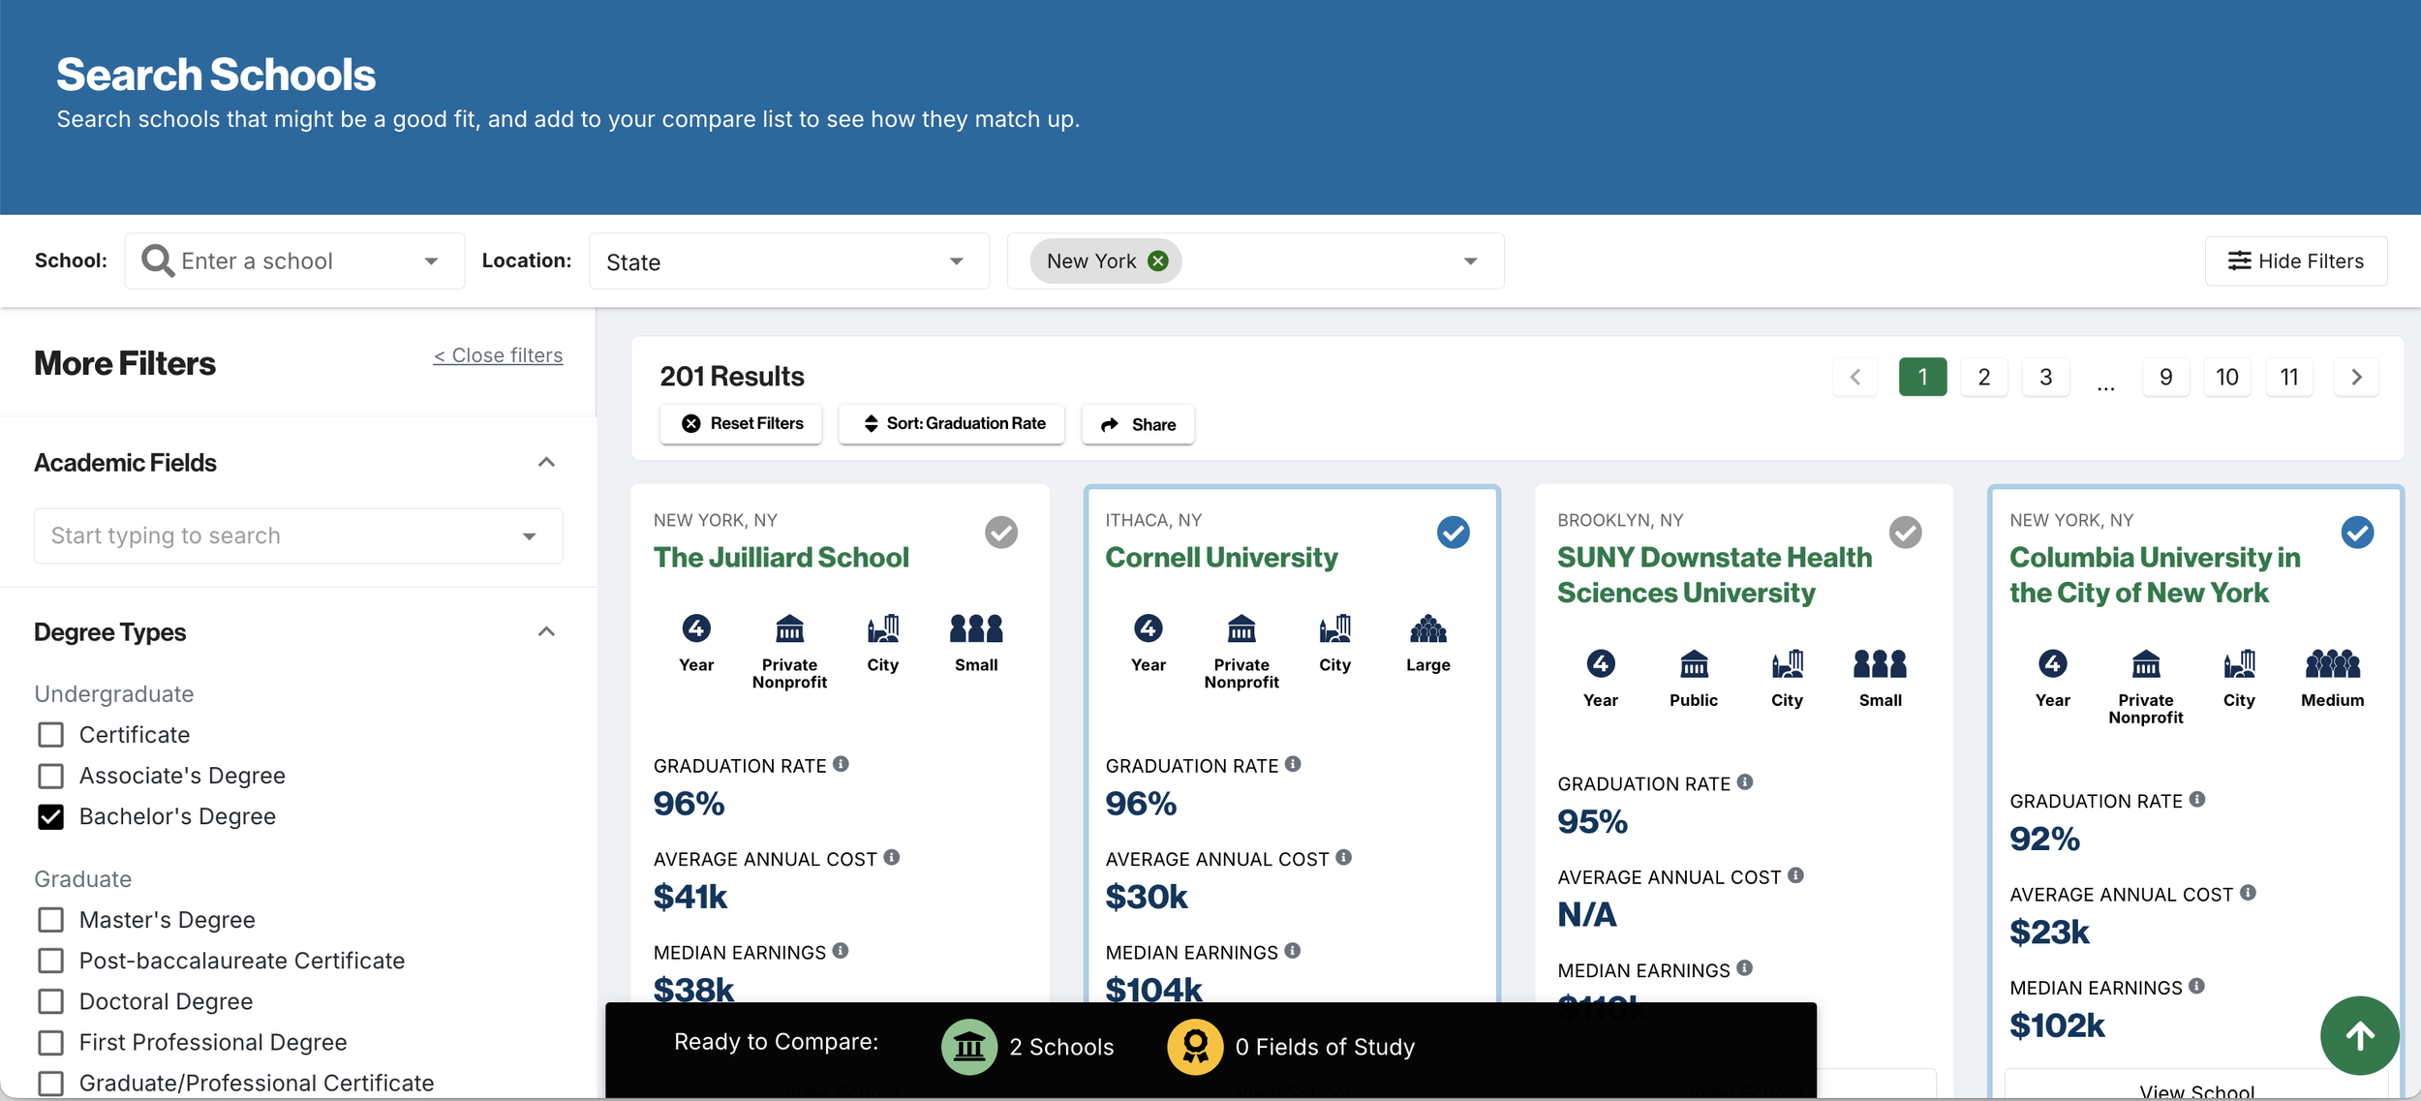2421x1101 pixels.
Task: Add The Juilliard School to compare
Action: [1001, 532]
